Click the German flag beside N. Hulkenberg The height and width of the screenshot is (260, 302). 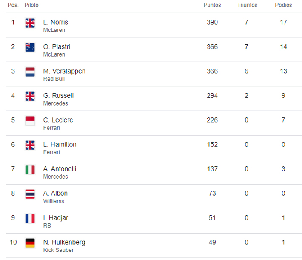[30, 243]
